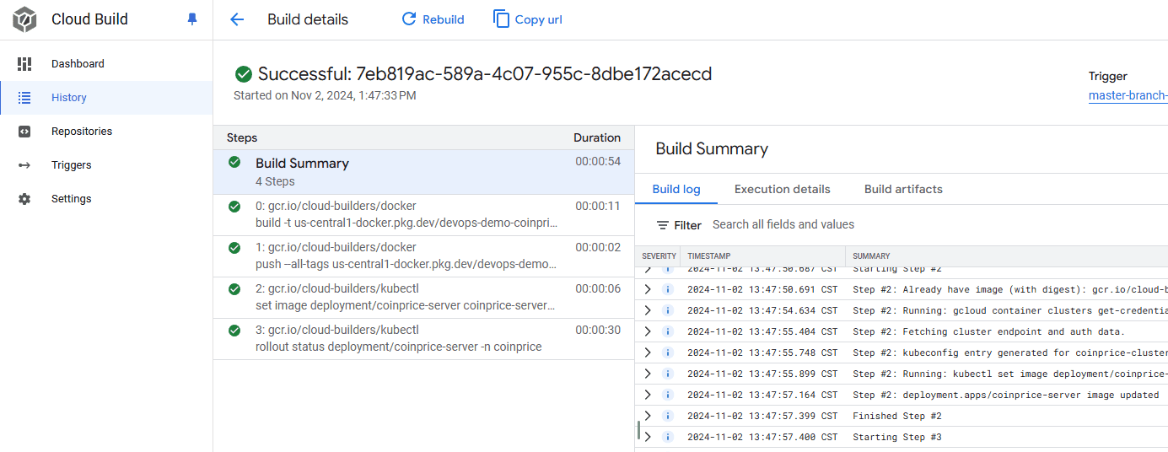Click the 'Started on Nov 2, 2024' text
The image size is (1168, 452).
(325, 95)
